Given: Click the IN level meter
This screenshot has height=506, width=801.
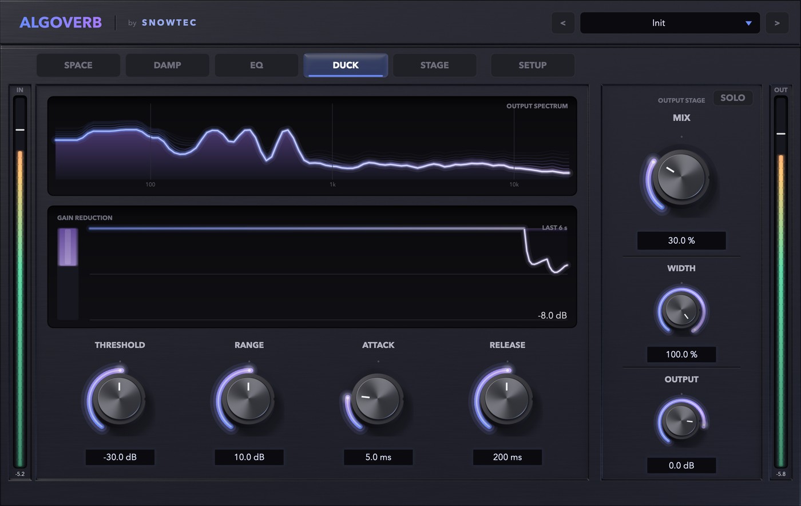Looking at the screenshot, I should (x=20, y=282).
